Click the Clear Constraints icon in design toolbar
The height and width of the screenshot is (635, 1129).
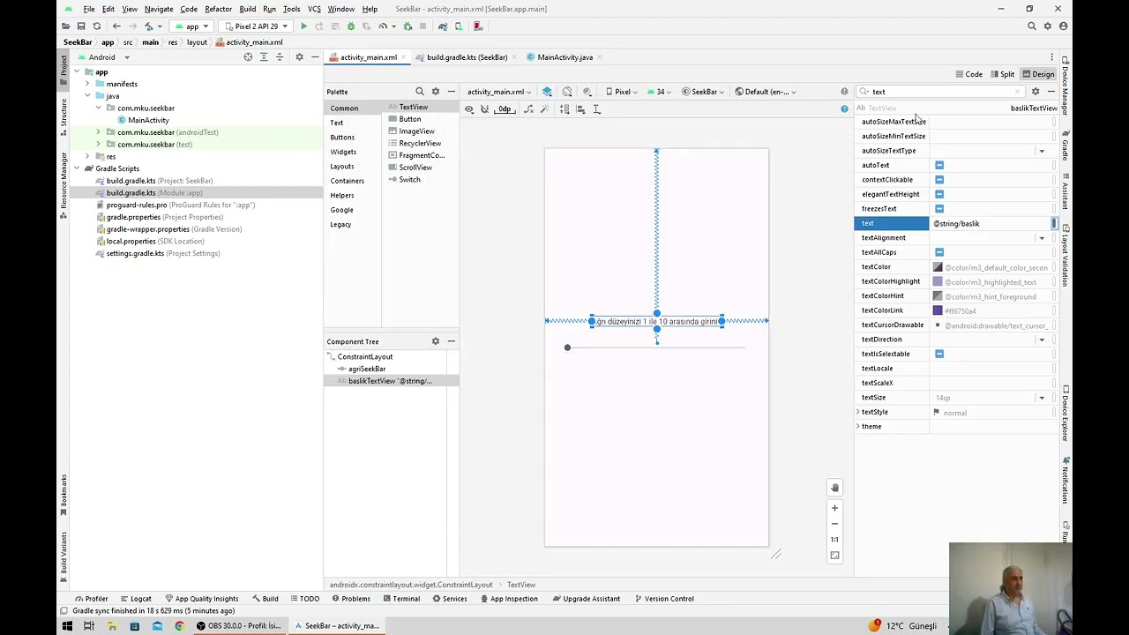(x=528, y=109)
